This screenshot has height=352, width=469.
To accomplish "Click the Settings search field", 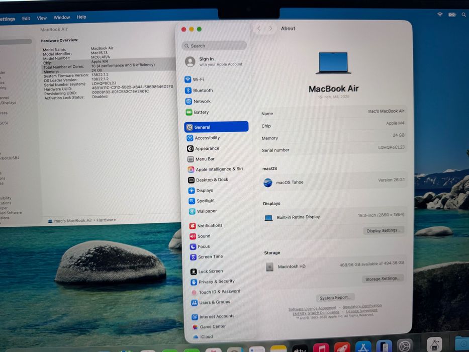I will (x=214, y=46).
